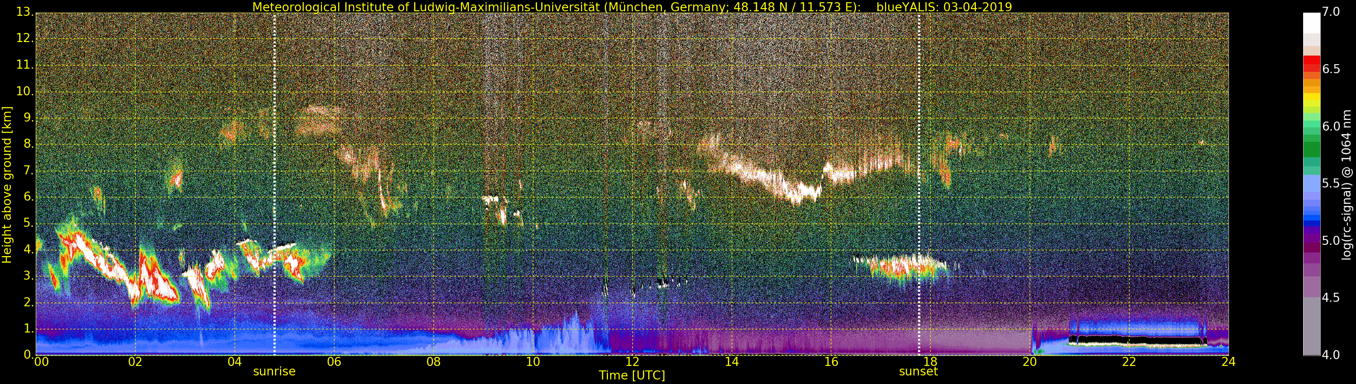Click the plot title with blueYALIS date

[x=632, y=7]
